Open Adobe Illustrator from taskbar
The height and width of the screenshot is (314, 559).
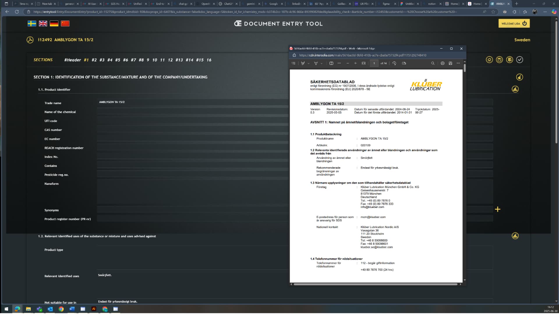[94, 309]
